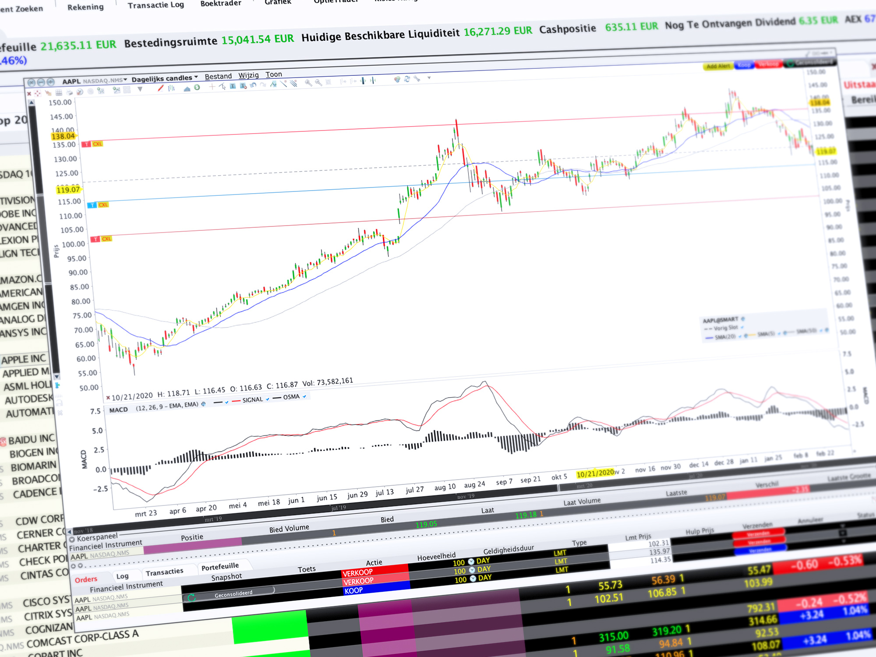Click the blue Koop button above chart
The width and height of the screenshot is (876, 657).
(744, 65)
